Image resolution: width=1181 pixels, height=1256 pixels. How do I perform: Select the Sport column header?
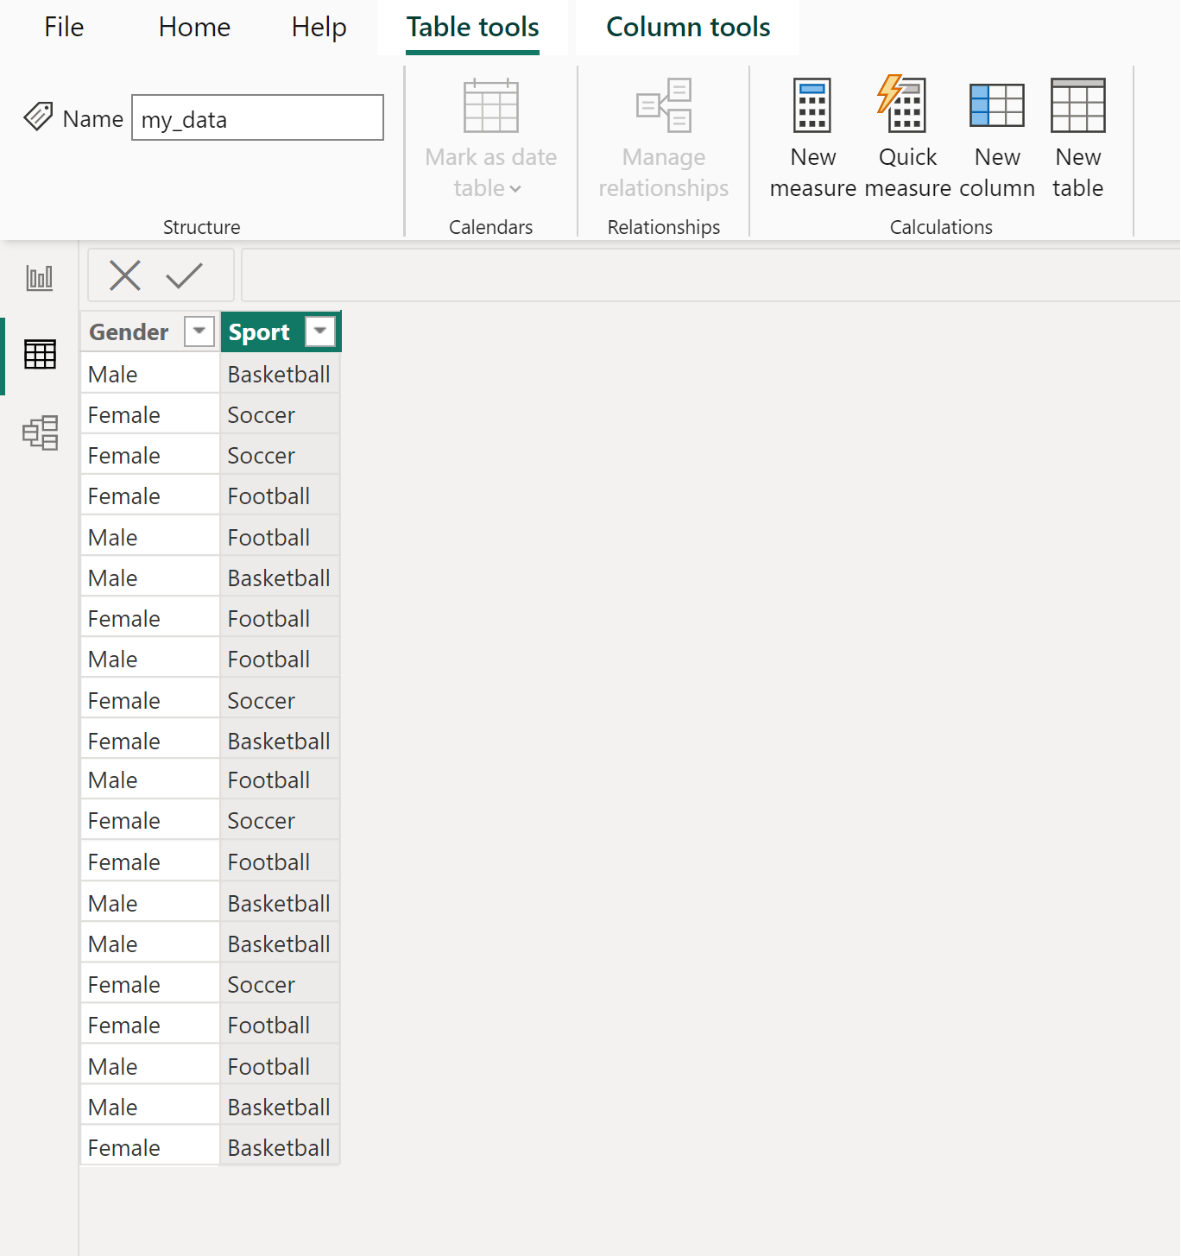tap(261, 331)
